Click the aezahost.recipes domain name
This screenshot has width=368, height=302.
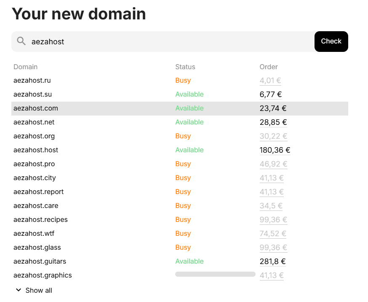(40, 220)
